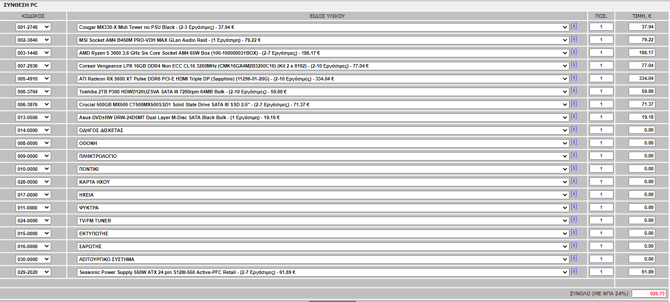Open info icon for ΣΑΡΩΤΗΣ row
Image resolution: width=670 pixels, height=302 pixels.
pos(574,245)
